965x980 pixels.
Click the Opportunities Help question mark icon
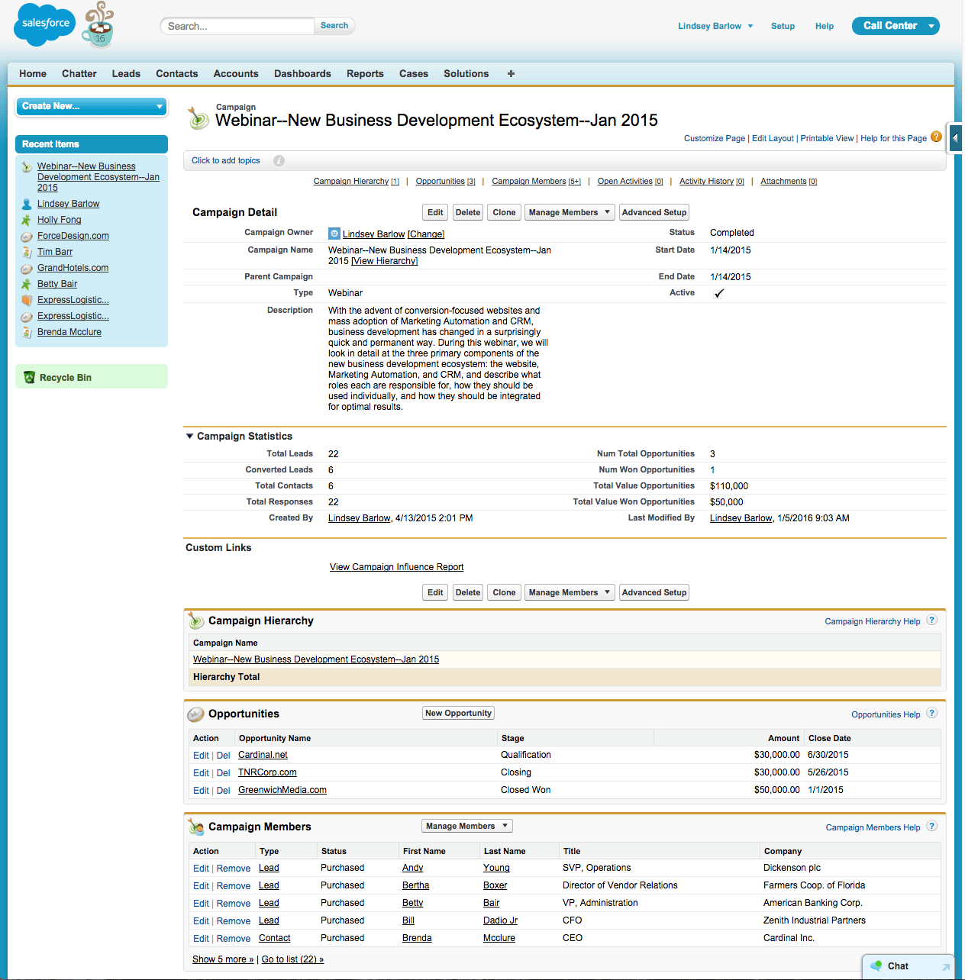(x=931, y=713)
